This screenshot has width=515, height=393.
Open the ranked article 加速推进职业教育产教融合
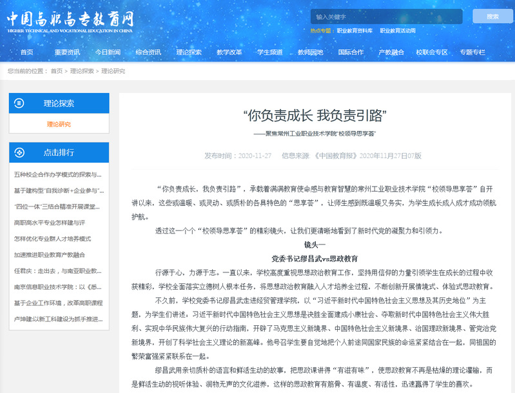coord(50,255)
